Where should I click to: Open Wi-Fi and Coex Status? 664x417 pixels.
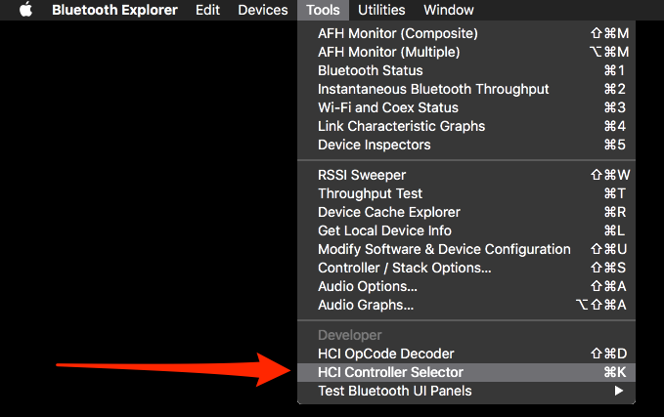coord(388,107)
